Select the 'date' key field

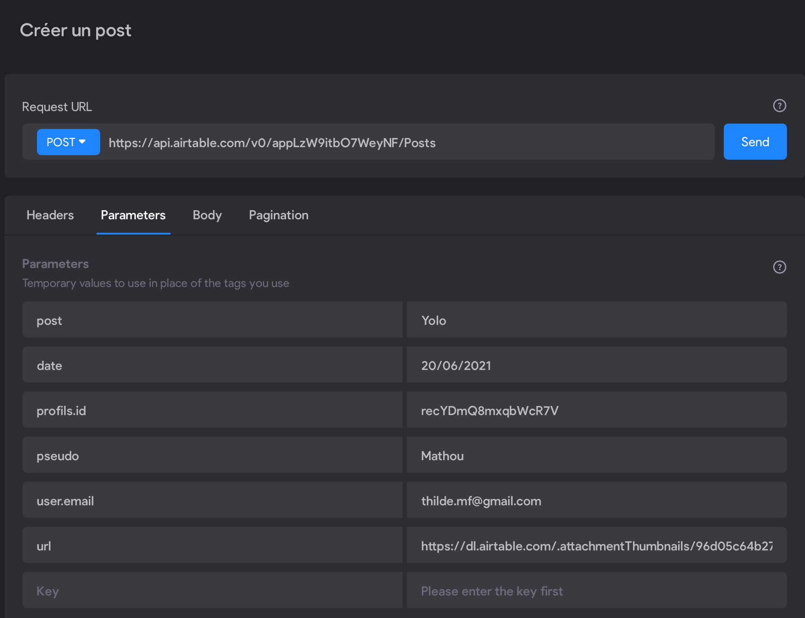213,365
